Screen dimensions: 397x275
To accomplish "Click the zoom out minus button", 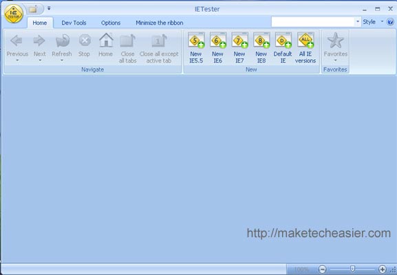I will click(322, 269).
